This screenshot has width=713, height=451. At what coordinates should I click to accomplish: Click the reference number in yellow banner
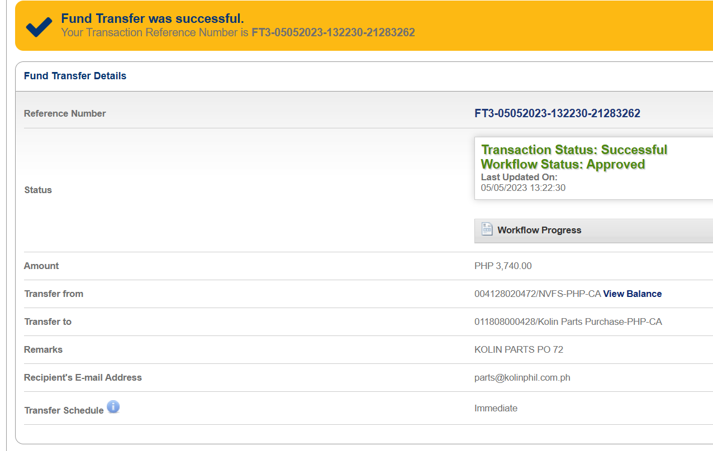pyautogui.click(x=333, y=33)
